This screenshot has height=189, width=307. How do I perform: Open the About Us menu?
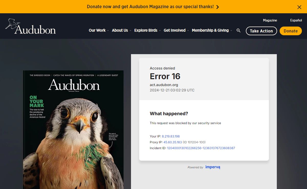click(120, 30)
